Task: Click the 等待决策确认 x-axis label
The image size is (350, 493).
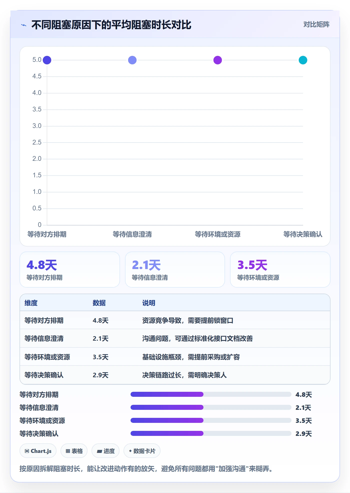Action: click(x=303, y=234)
